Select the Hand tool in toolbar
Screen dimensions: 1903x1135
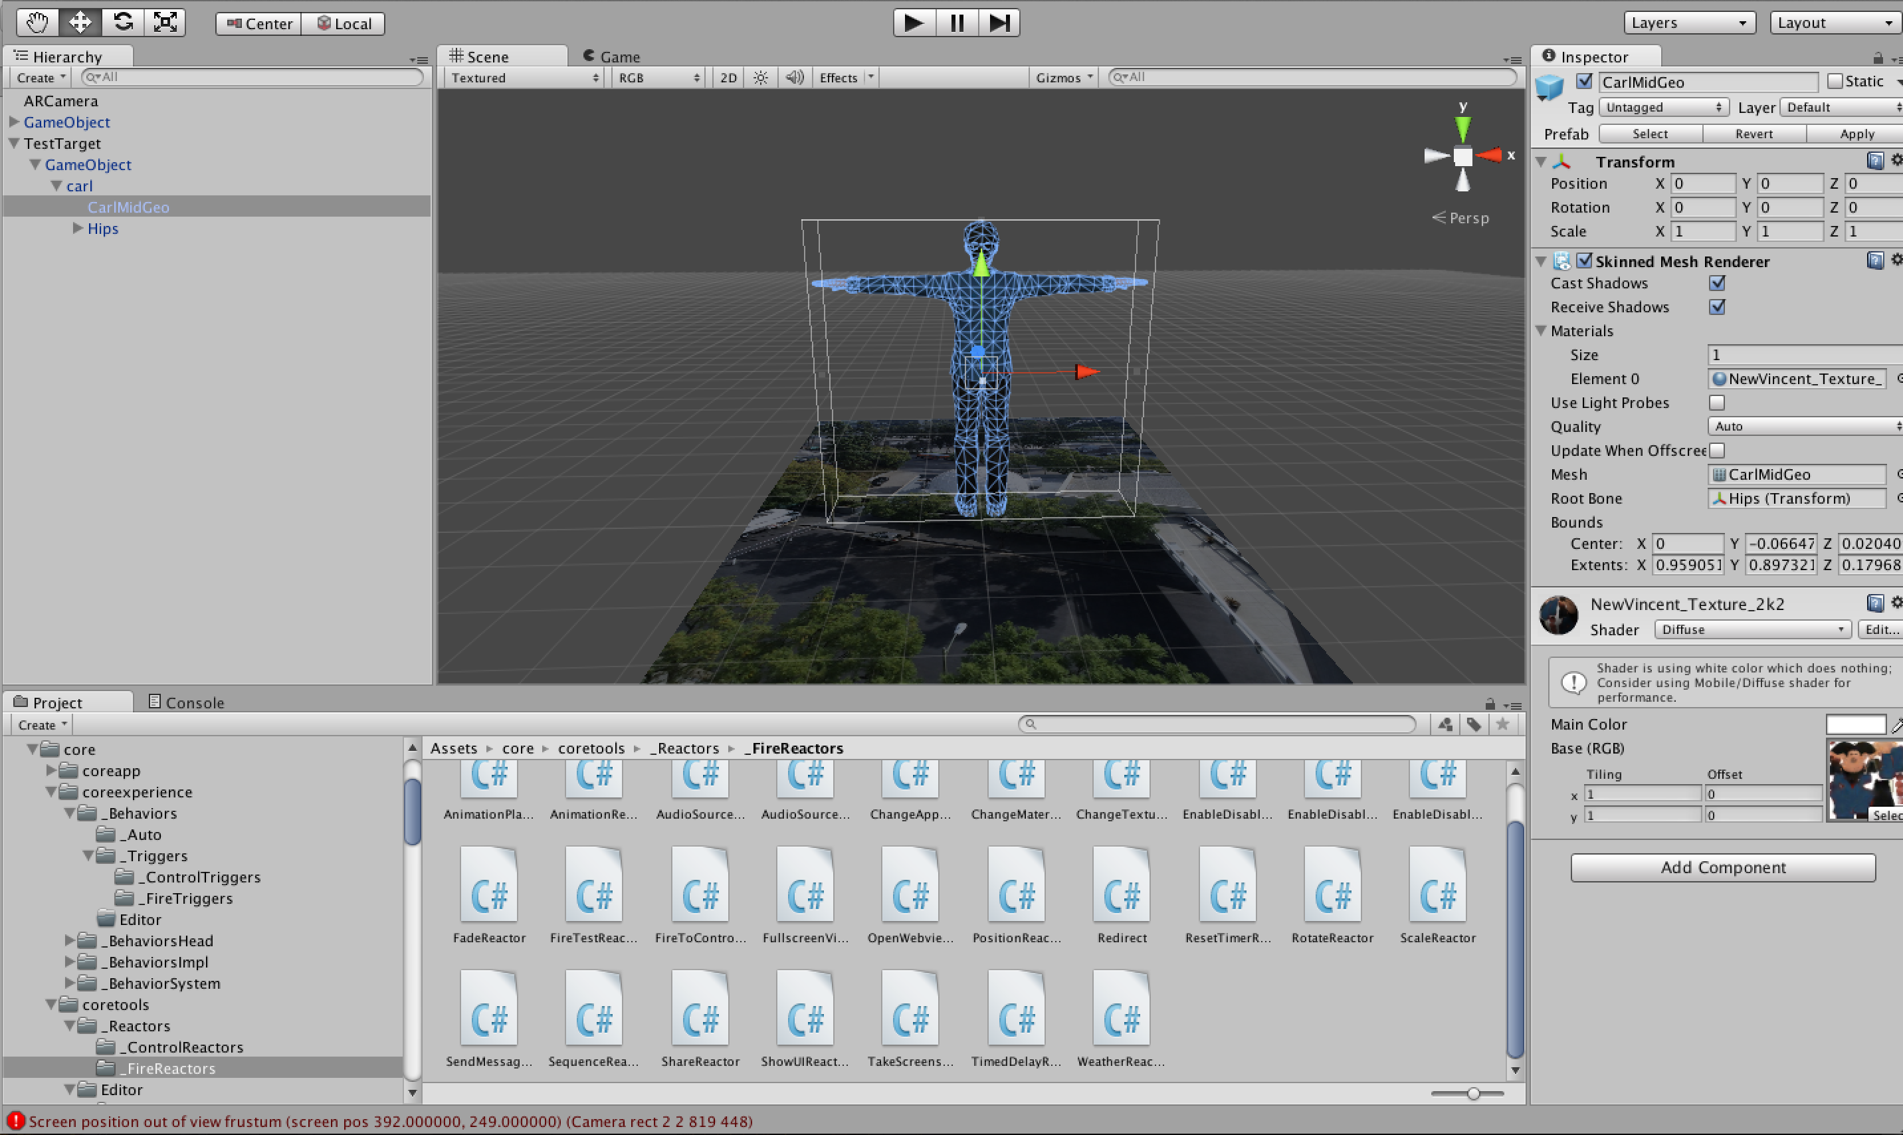coord(37,22)
